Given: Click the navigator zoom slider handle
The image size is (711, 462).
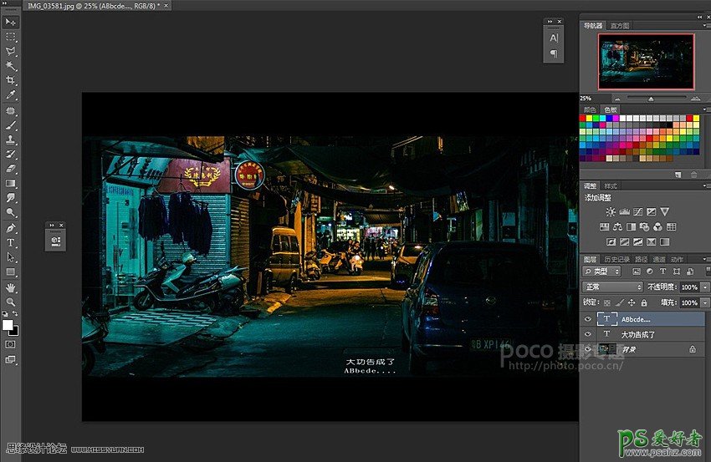Looking at the screenshot, I should 651,98.
